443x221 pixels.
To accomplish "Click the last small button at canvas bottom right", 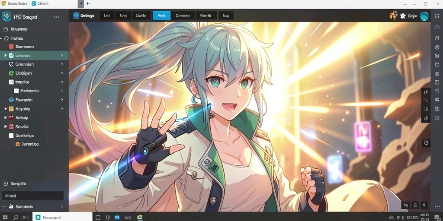I will pos(424,205).
